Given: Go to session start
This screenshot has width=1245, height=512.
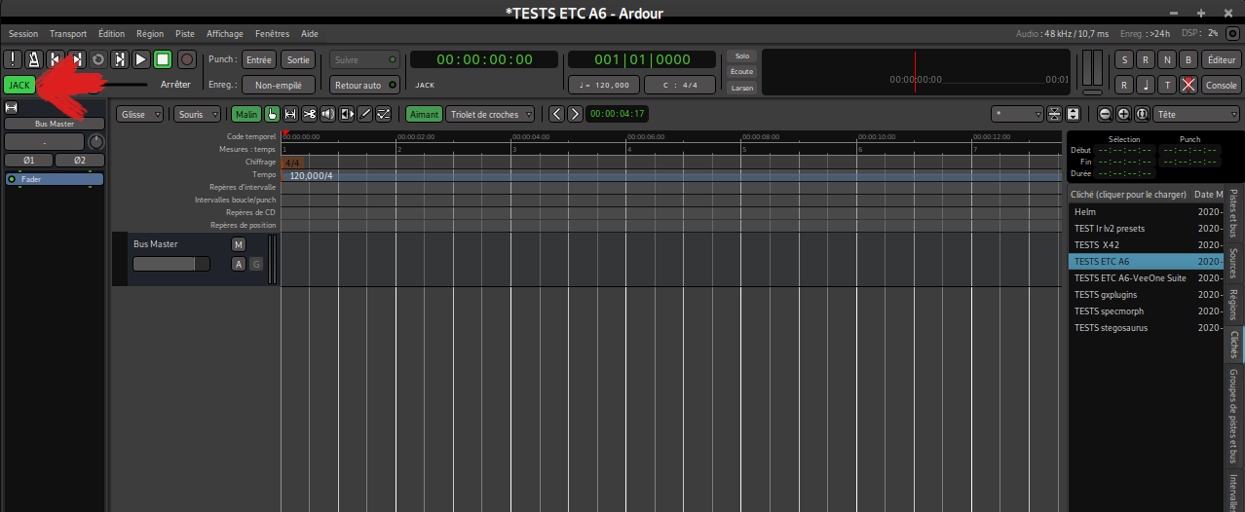Looking at the screenshot, I should 56,59.
